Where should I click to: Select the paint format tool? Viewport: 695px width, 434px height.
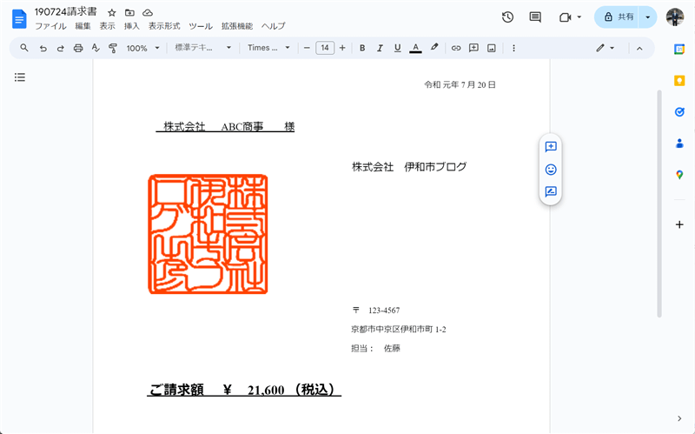pyautogui.click(x=113, y=48)
